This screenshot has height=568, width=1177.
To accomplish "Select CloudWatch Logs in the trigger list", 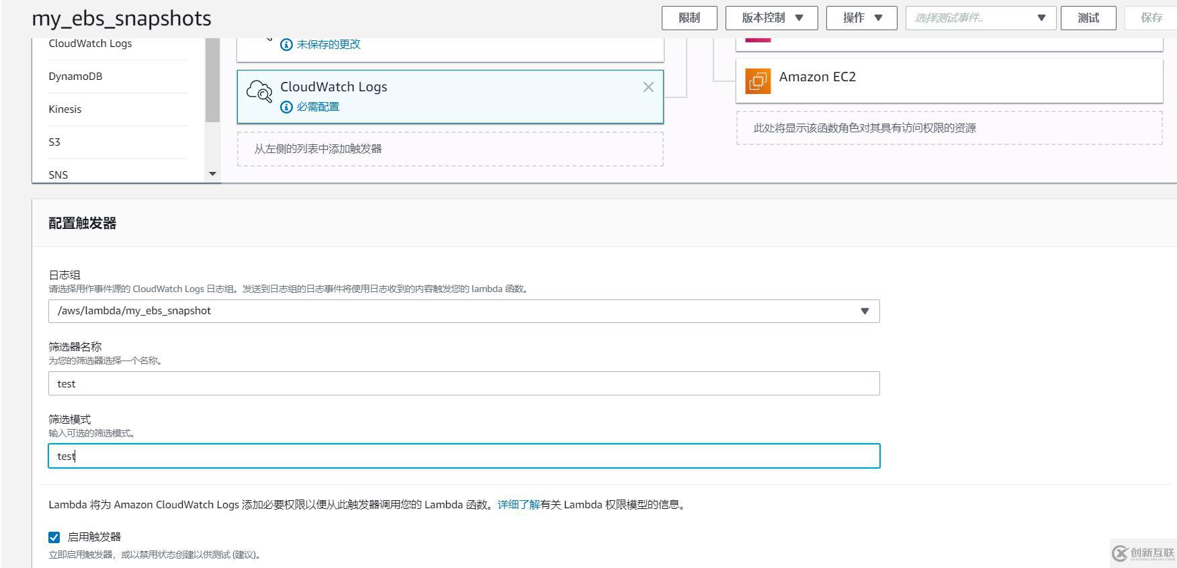I will click(91, 44).
